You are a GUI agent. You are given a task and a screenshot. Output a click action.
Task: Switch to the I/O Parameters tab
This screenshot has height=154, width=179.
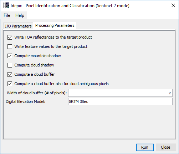pos(18,26)
